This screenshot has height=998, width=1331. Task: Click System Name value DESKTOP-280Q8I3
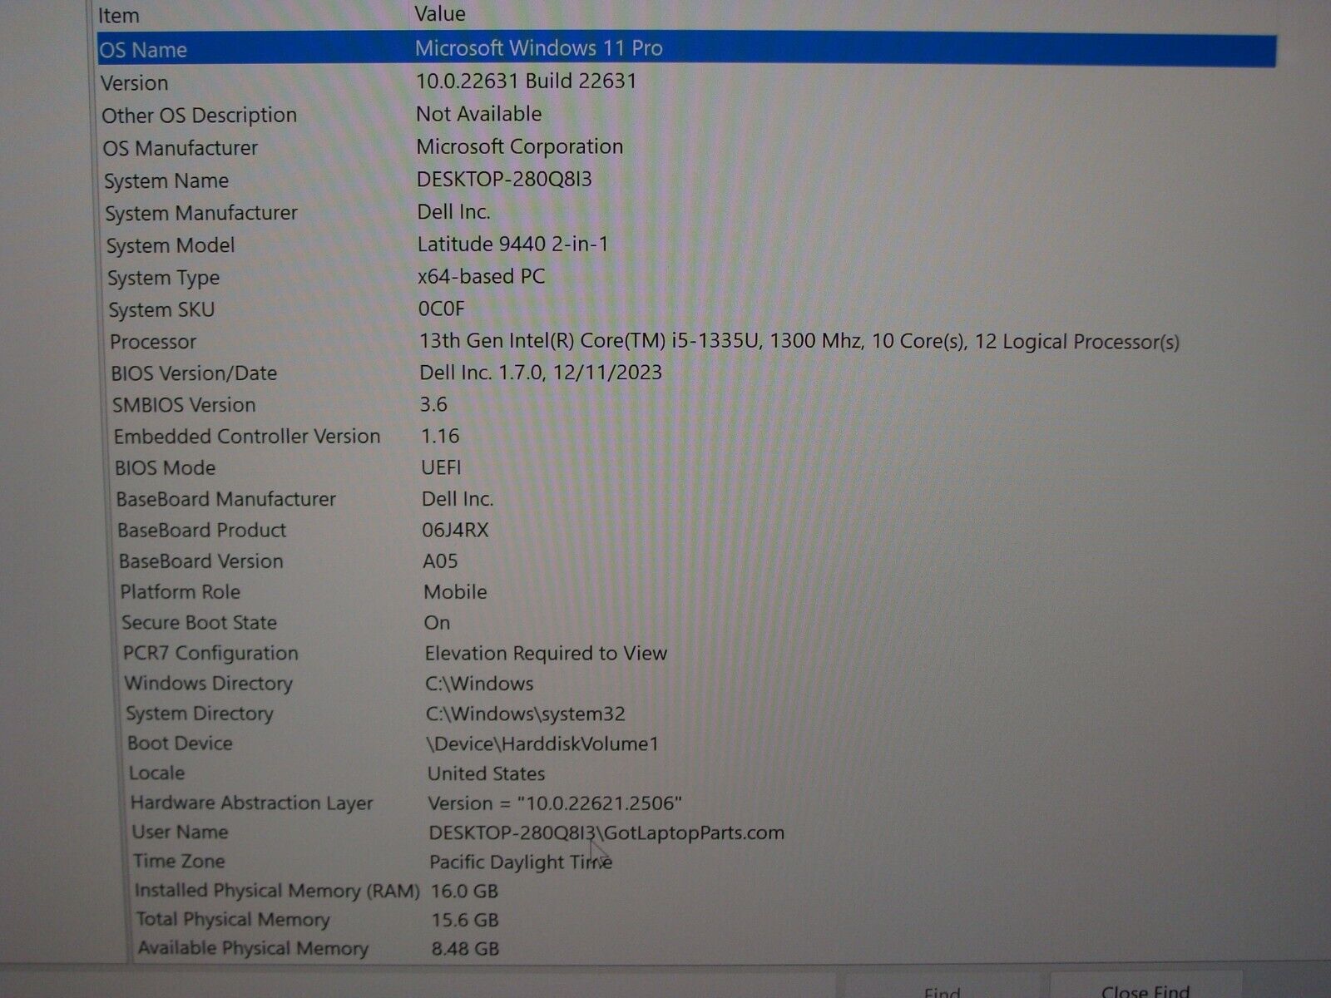tap(505, 179)
